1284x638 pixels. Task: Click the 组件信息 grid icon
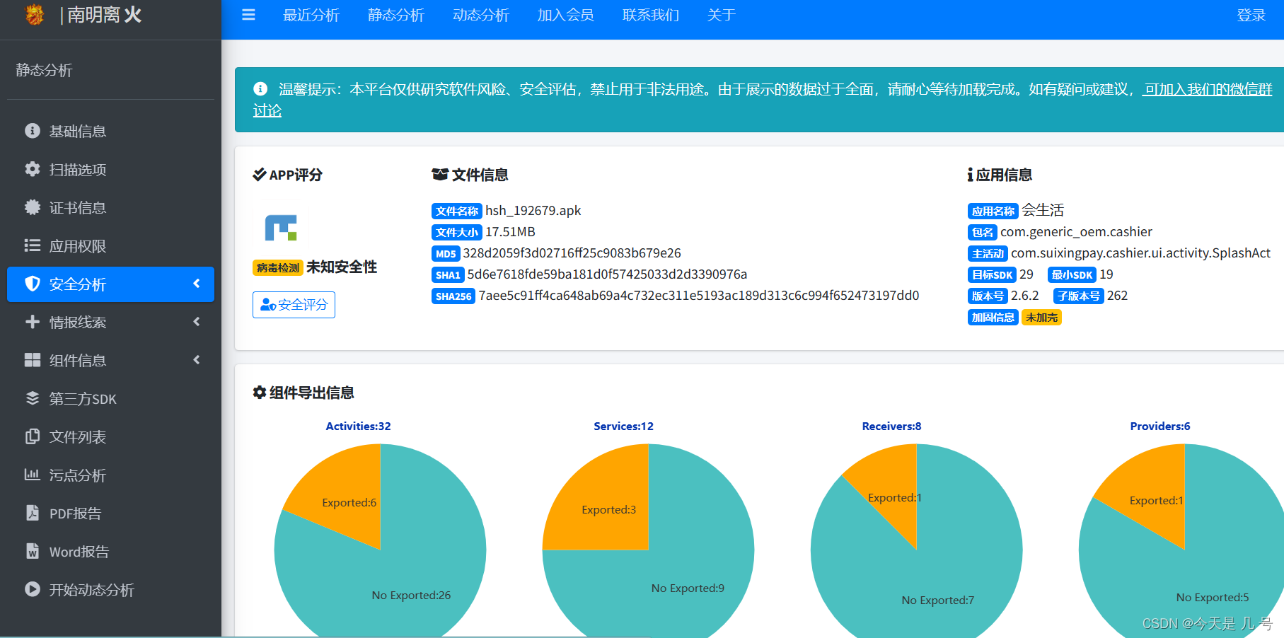33,360
